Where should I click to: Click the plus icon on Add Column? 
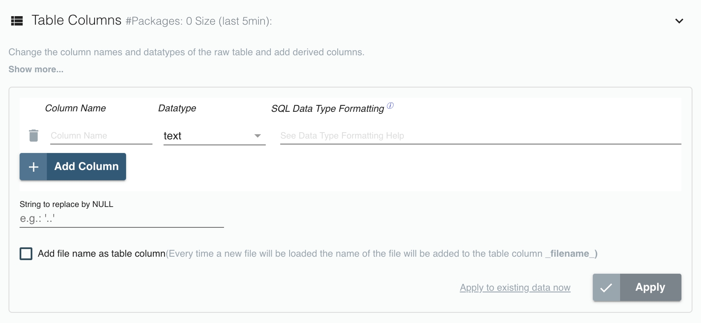coord(34,167)
